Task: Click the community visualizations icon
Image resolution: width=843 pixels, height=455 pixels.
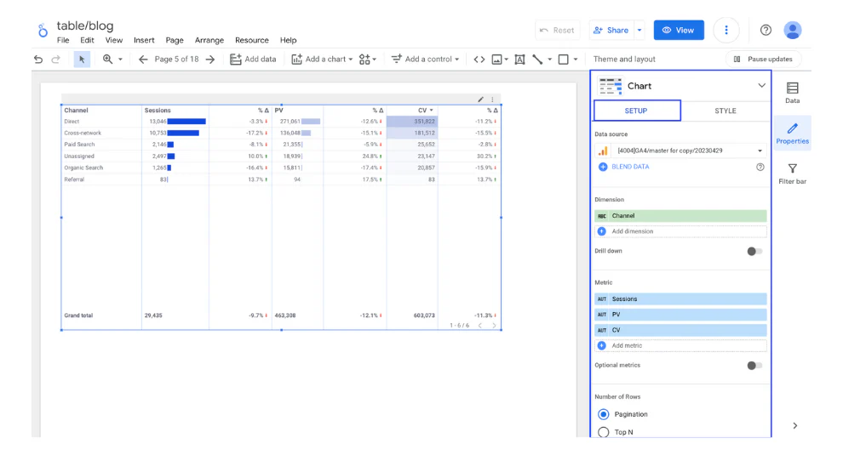Action: pos(364,59)
